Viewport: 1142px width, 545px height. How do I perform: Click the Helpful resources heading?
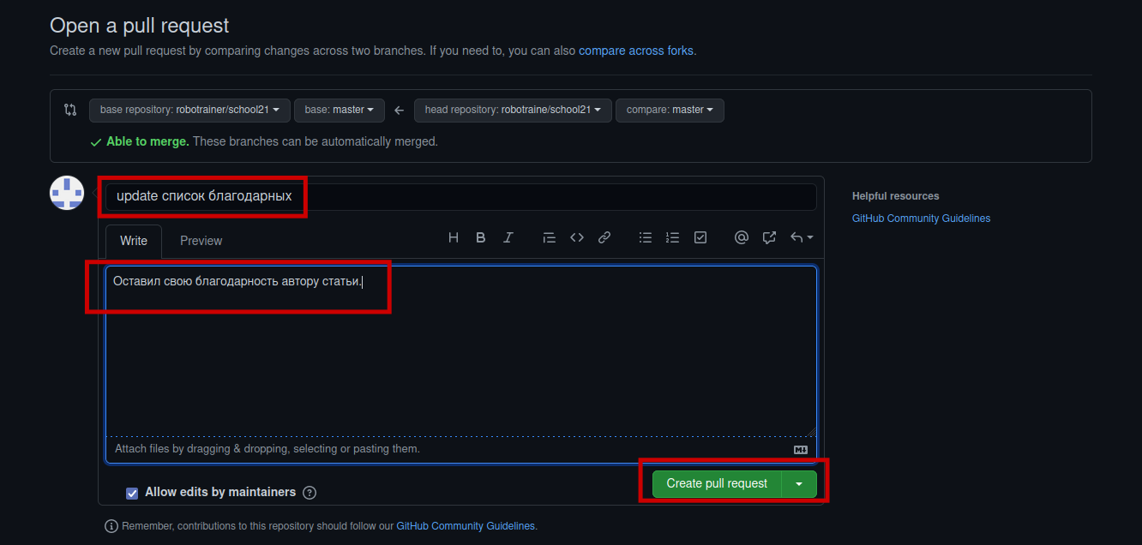pos(895,196)
